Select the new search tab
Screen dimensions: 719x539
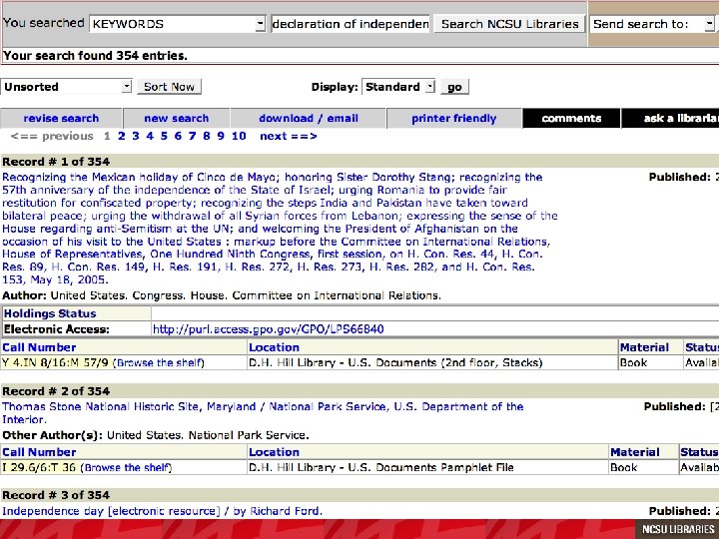point(177,118)
